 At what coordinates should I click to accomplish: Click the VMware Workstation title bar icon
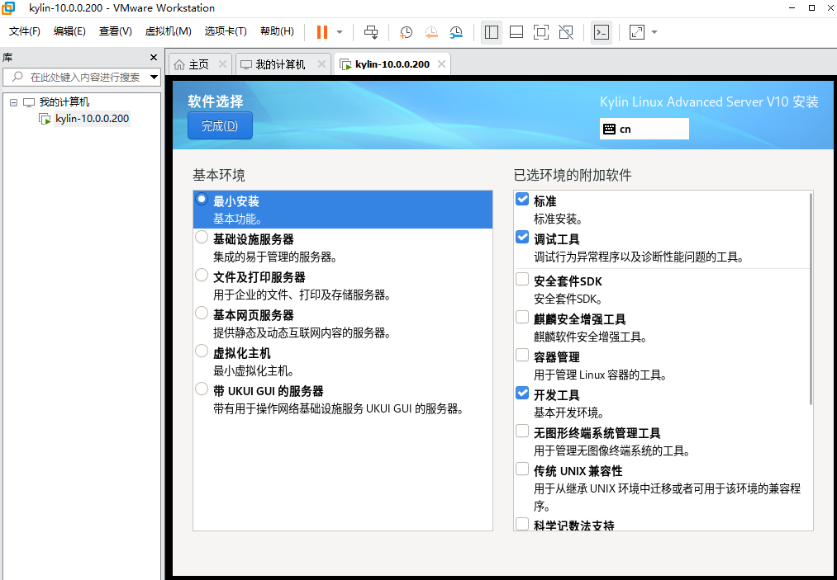[x=9, y=8]
